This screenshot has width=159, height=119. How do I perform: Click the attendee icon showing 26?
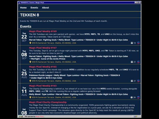tap(132, 97)
